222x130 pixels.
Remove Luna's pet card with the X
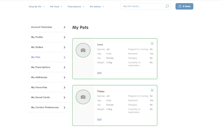(152, 44)
